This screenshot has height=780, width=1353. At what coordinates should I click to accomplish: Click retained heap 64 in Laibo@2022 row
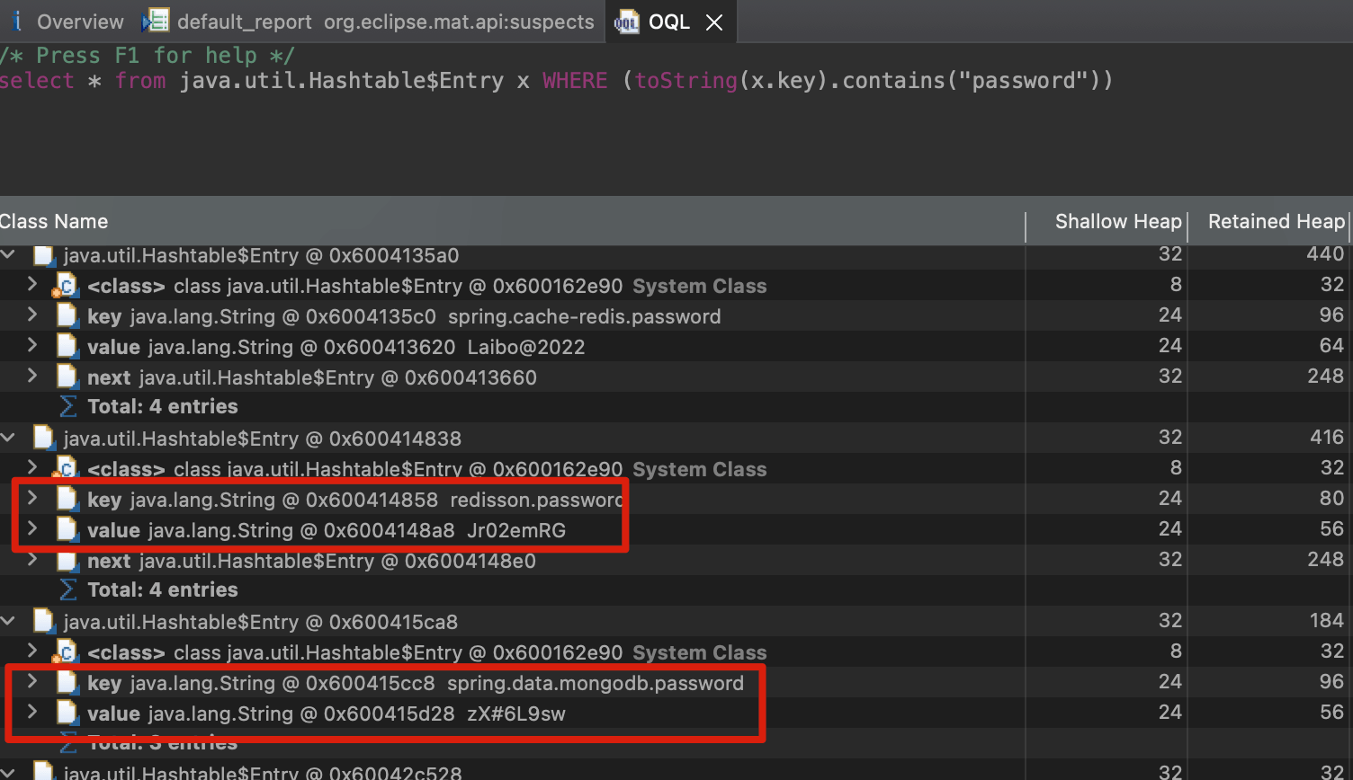point(1331,346)
